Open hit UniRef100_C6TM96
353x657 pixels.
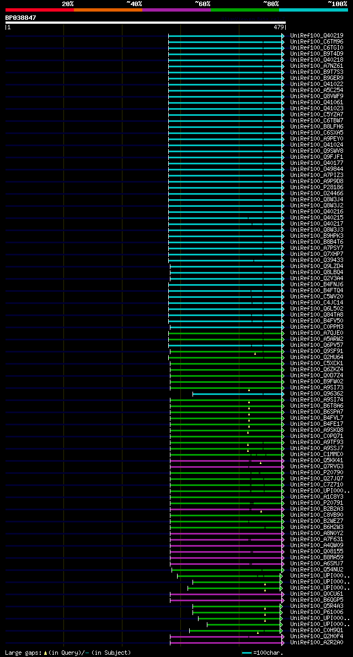[x=317, y=42]
